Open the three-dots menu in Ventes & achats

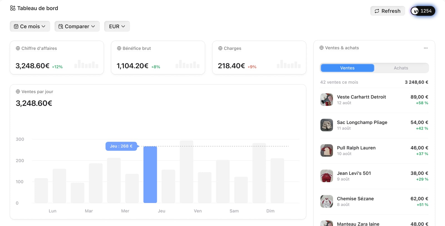[x=426, y=48]
